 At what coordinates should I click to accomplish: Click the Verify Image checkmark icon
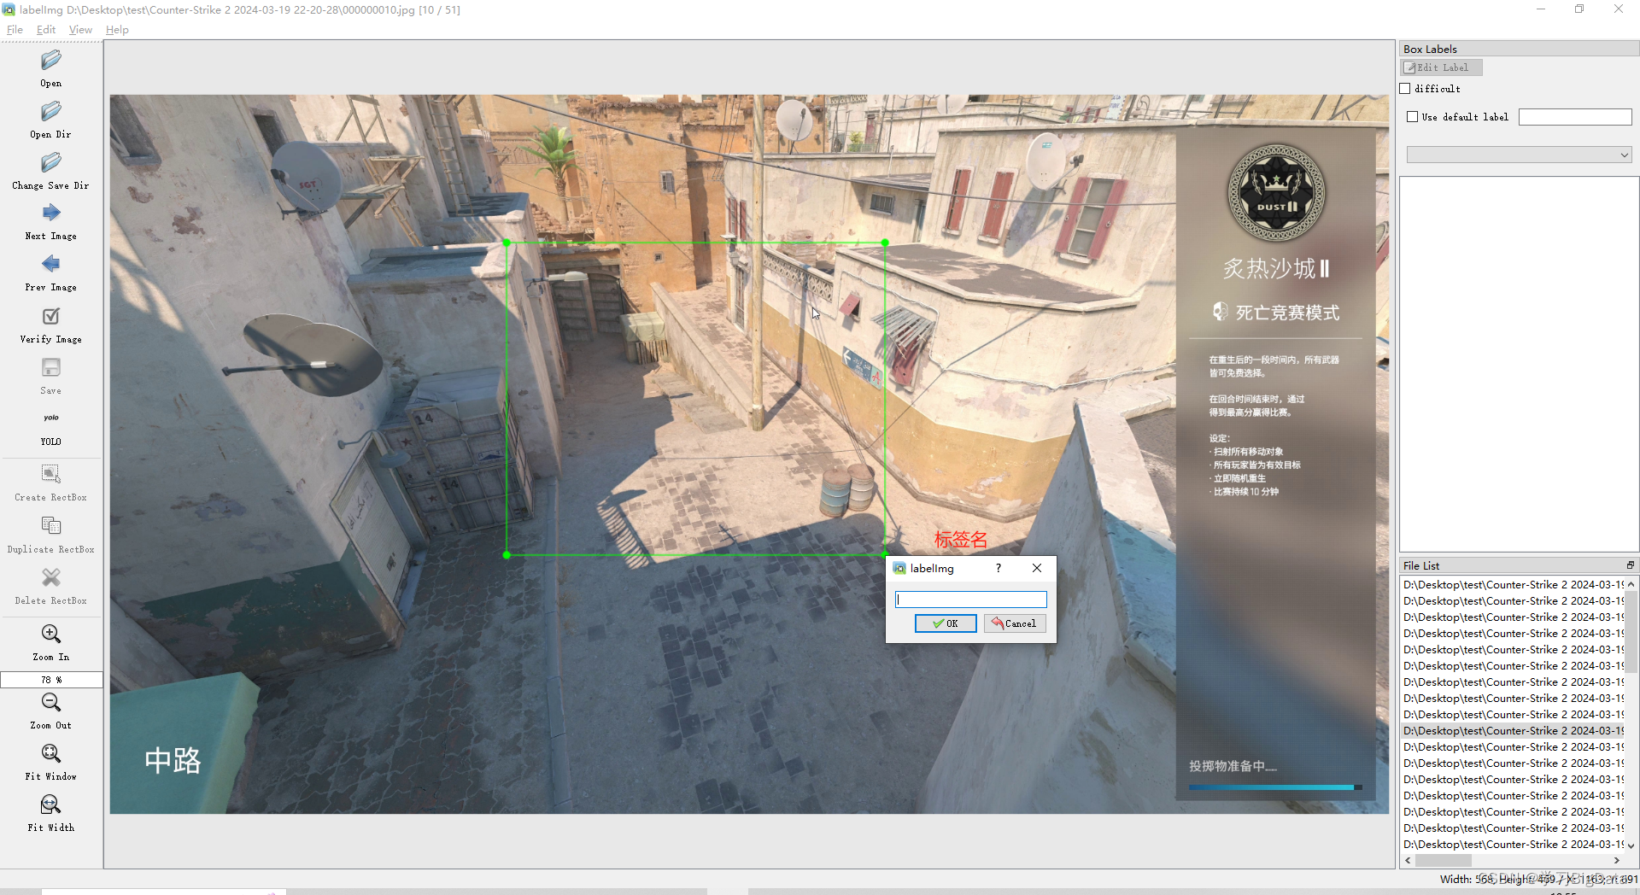(x=51, y=316)
